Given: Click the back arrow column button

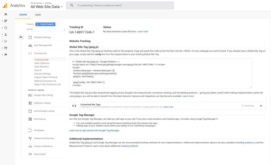Looking at the screenshot, I should [x=21, y=37].
